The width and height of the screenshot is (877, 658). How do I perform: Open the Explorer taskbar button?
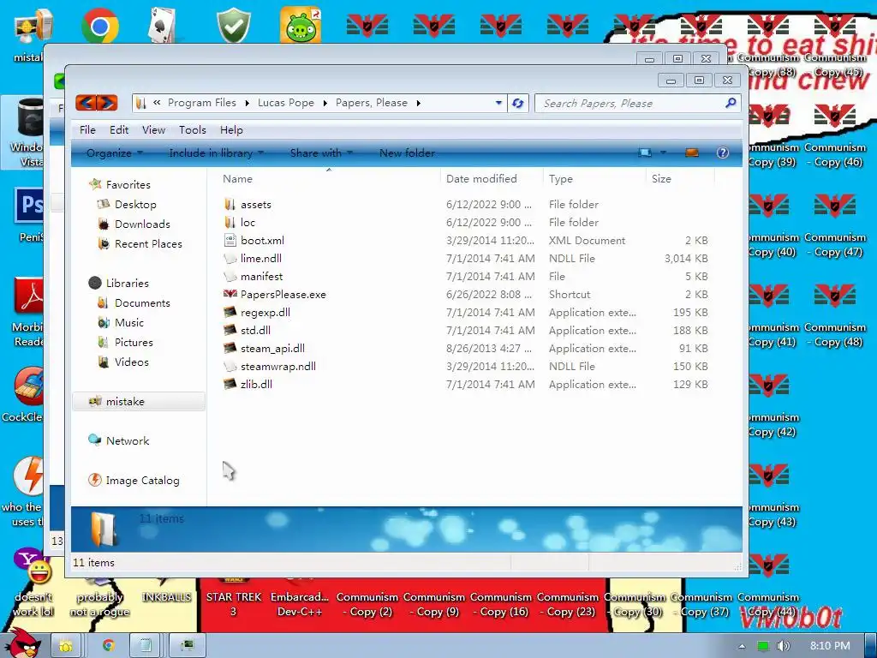pyautogui.click(x=66, y=646)
